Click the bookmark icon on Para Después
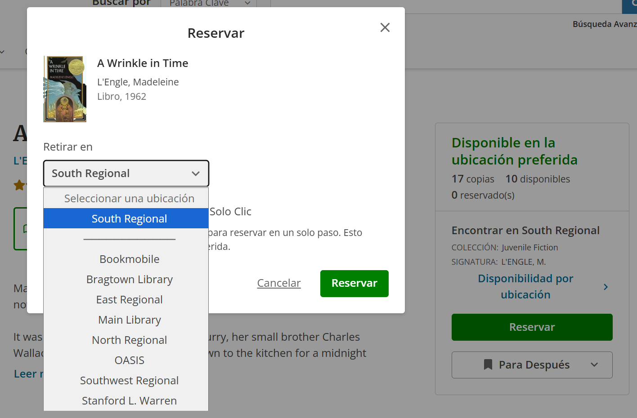 coord(488,365)
